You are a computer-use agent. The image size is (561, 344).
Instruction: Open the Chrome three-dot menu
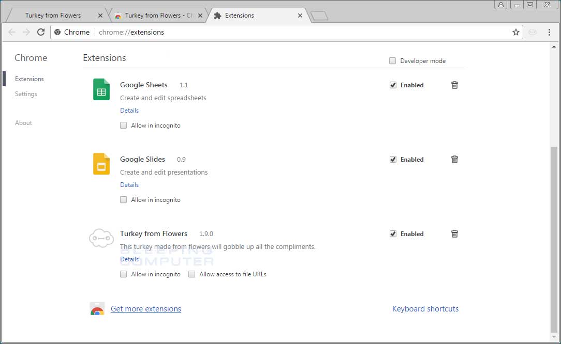point(549,32)
